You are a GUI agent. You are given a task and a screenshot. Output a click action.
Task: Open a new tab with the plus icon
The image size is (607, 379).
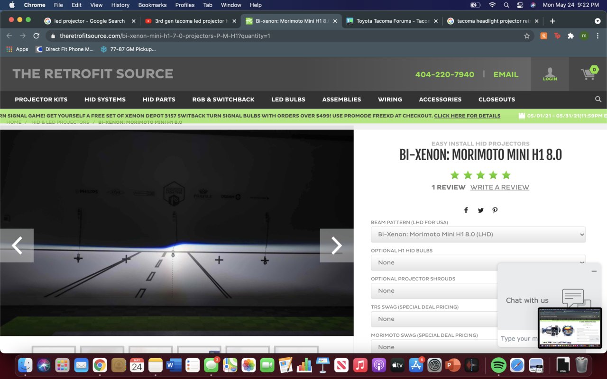click(552, 21)
